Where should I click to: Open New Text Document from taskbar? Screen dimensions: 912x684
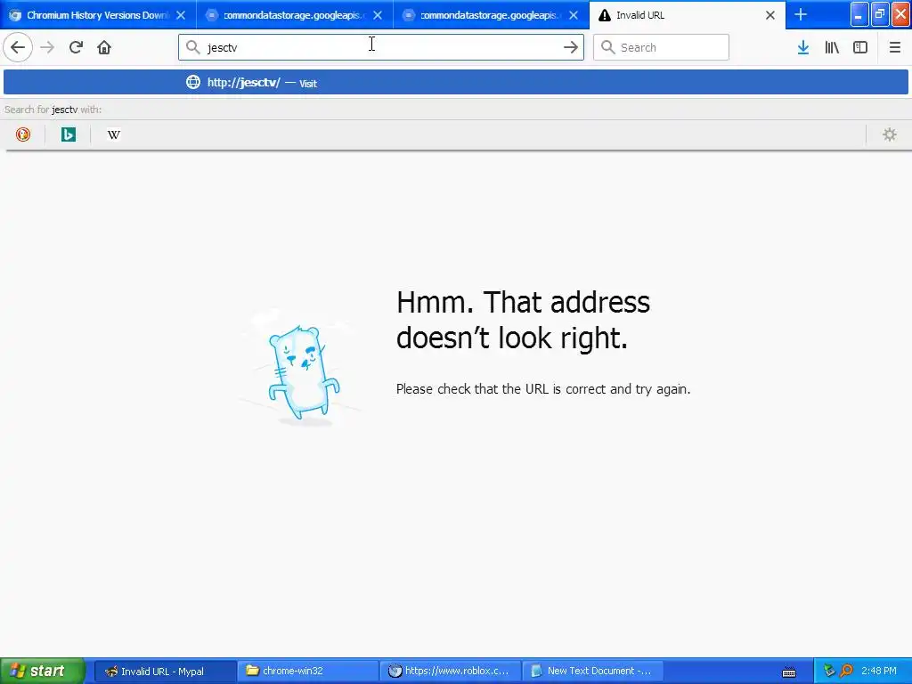pyautogui.click(x=592, y=671)
